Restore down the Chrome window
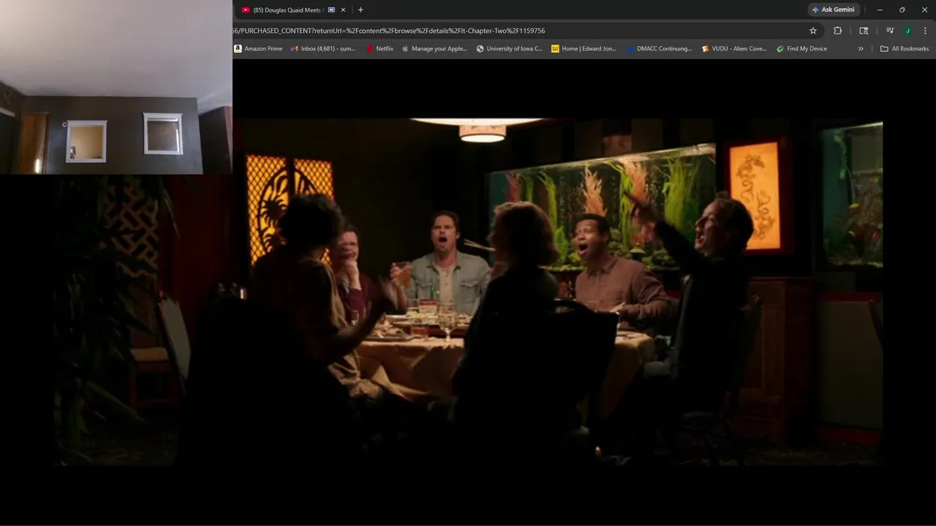This screenshot has width=936, height=526. click(902, 10)
